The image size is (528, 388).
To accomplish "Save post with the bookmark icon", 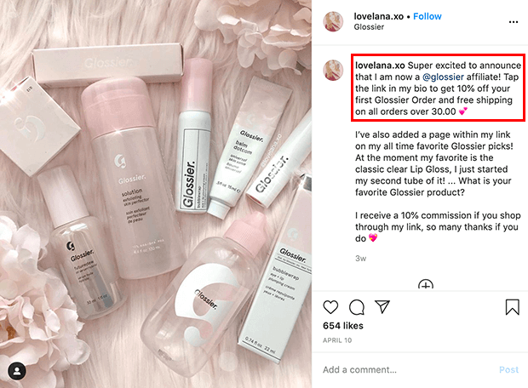I will pos(512,307).
